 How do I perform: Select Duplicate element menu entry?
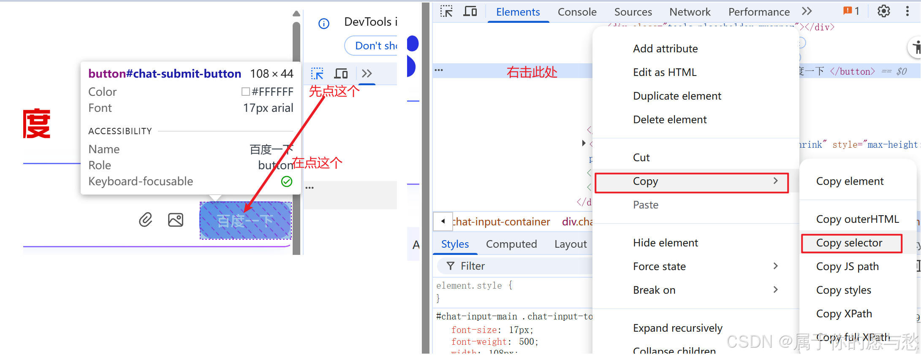677,96
